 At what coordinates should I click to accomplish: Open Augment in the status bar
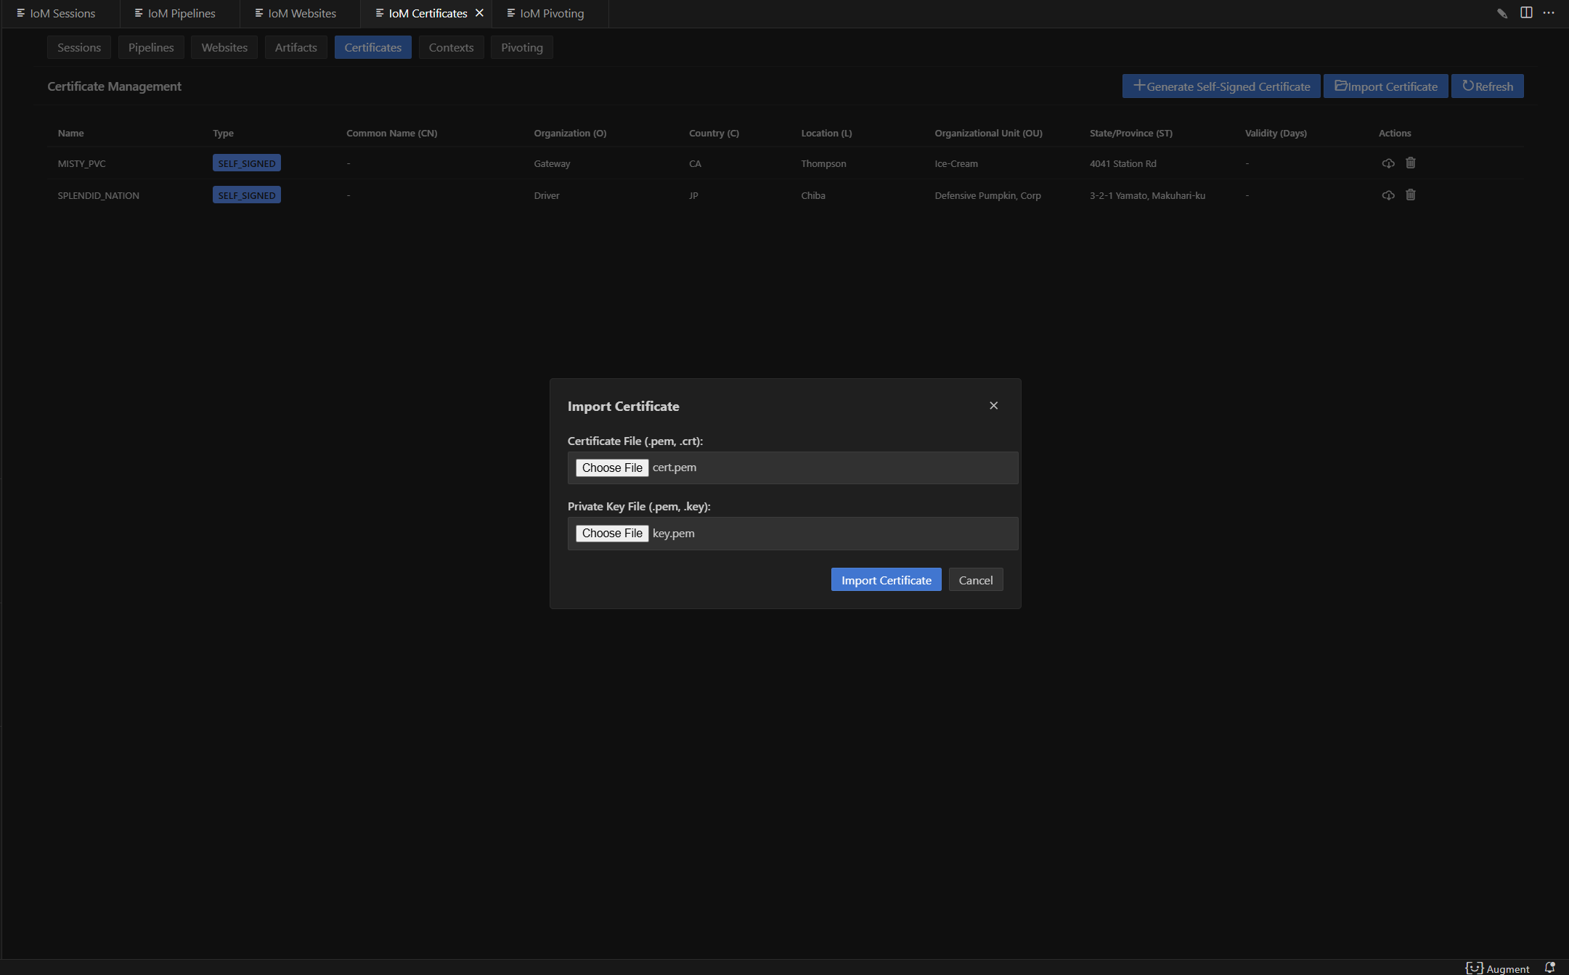pyautogui.click(x=1497, y=968)
